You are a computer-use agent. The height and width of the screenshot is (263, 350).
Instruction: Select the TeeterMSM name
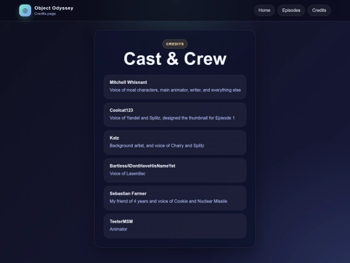[x=121, y=221]
